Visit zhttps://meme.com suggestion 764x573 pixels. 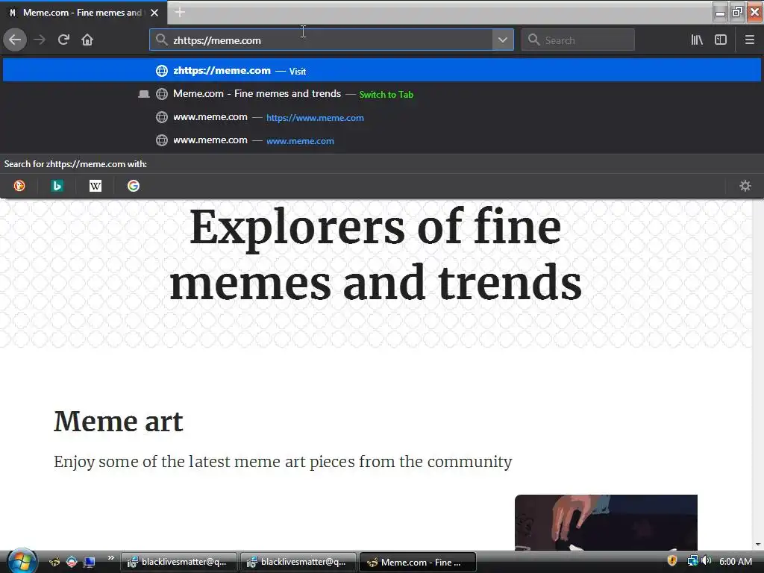[x=382, y=71]
